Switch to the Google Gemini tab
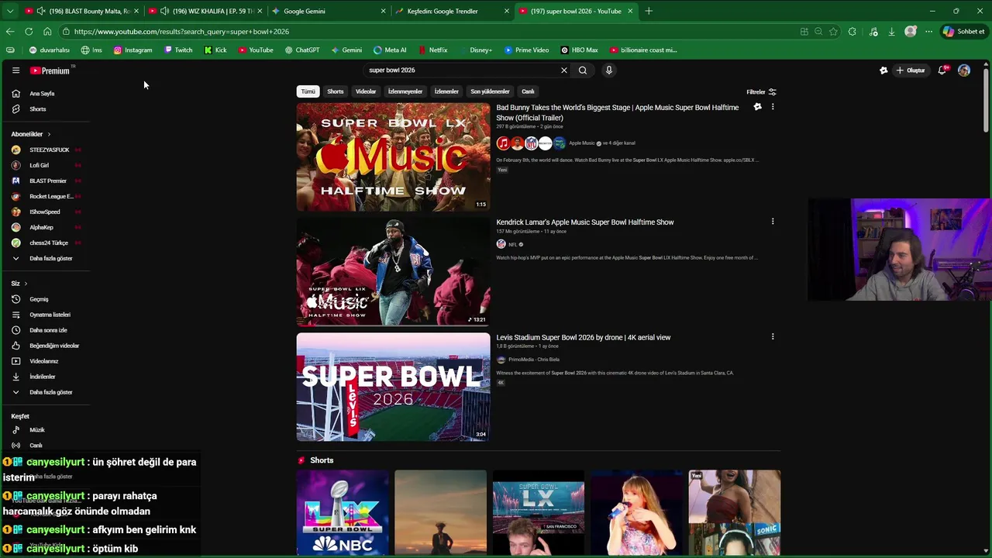 (329, 11)
